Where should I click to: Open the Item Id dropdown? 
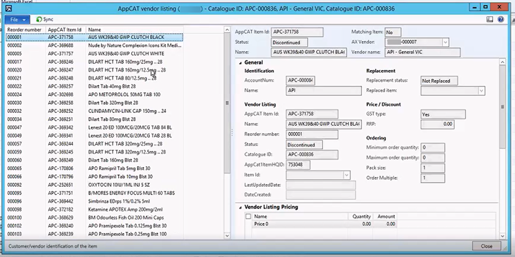pos(347,175)
